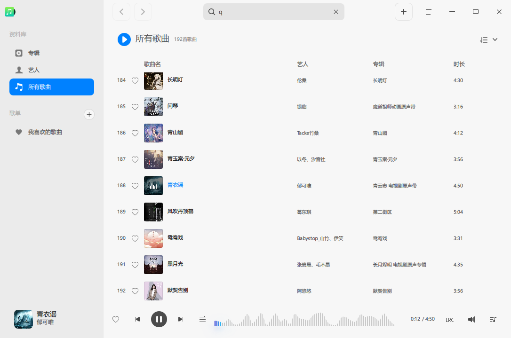Add music with the plus button
Image resolution: width=511 pixels, height=338 pixels.
click(403, 12)
